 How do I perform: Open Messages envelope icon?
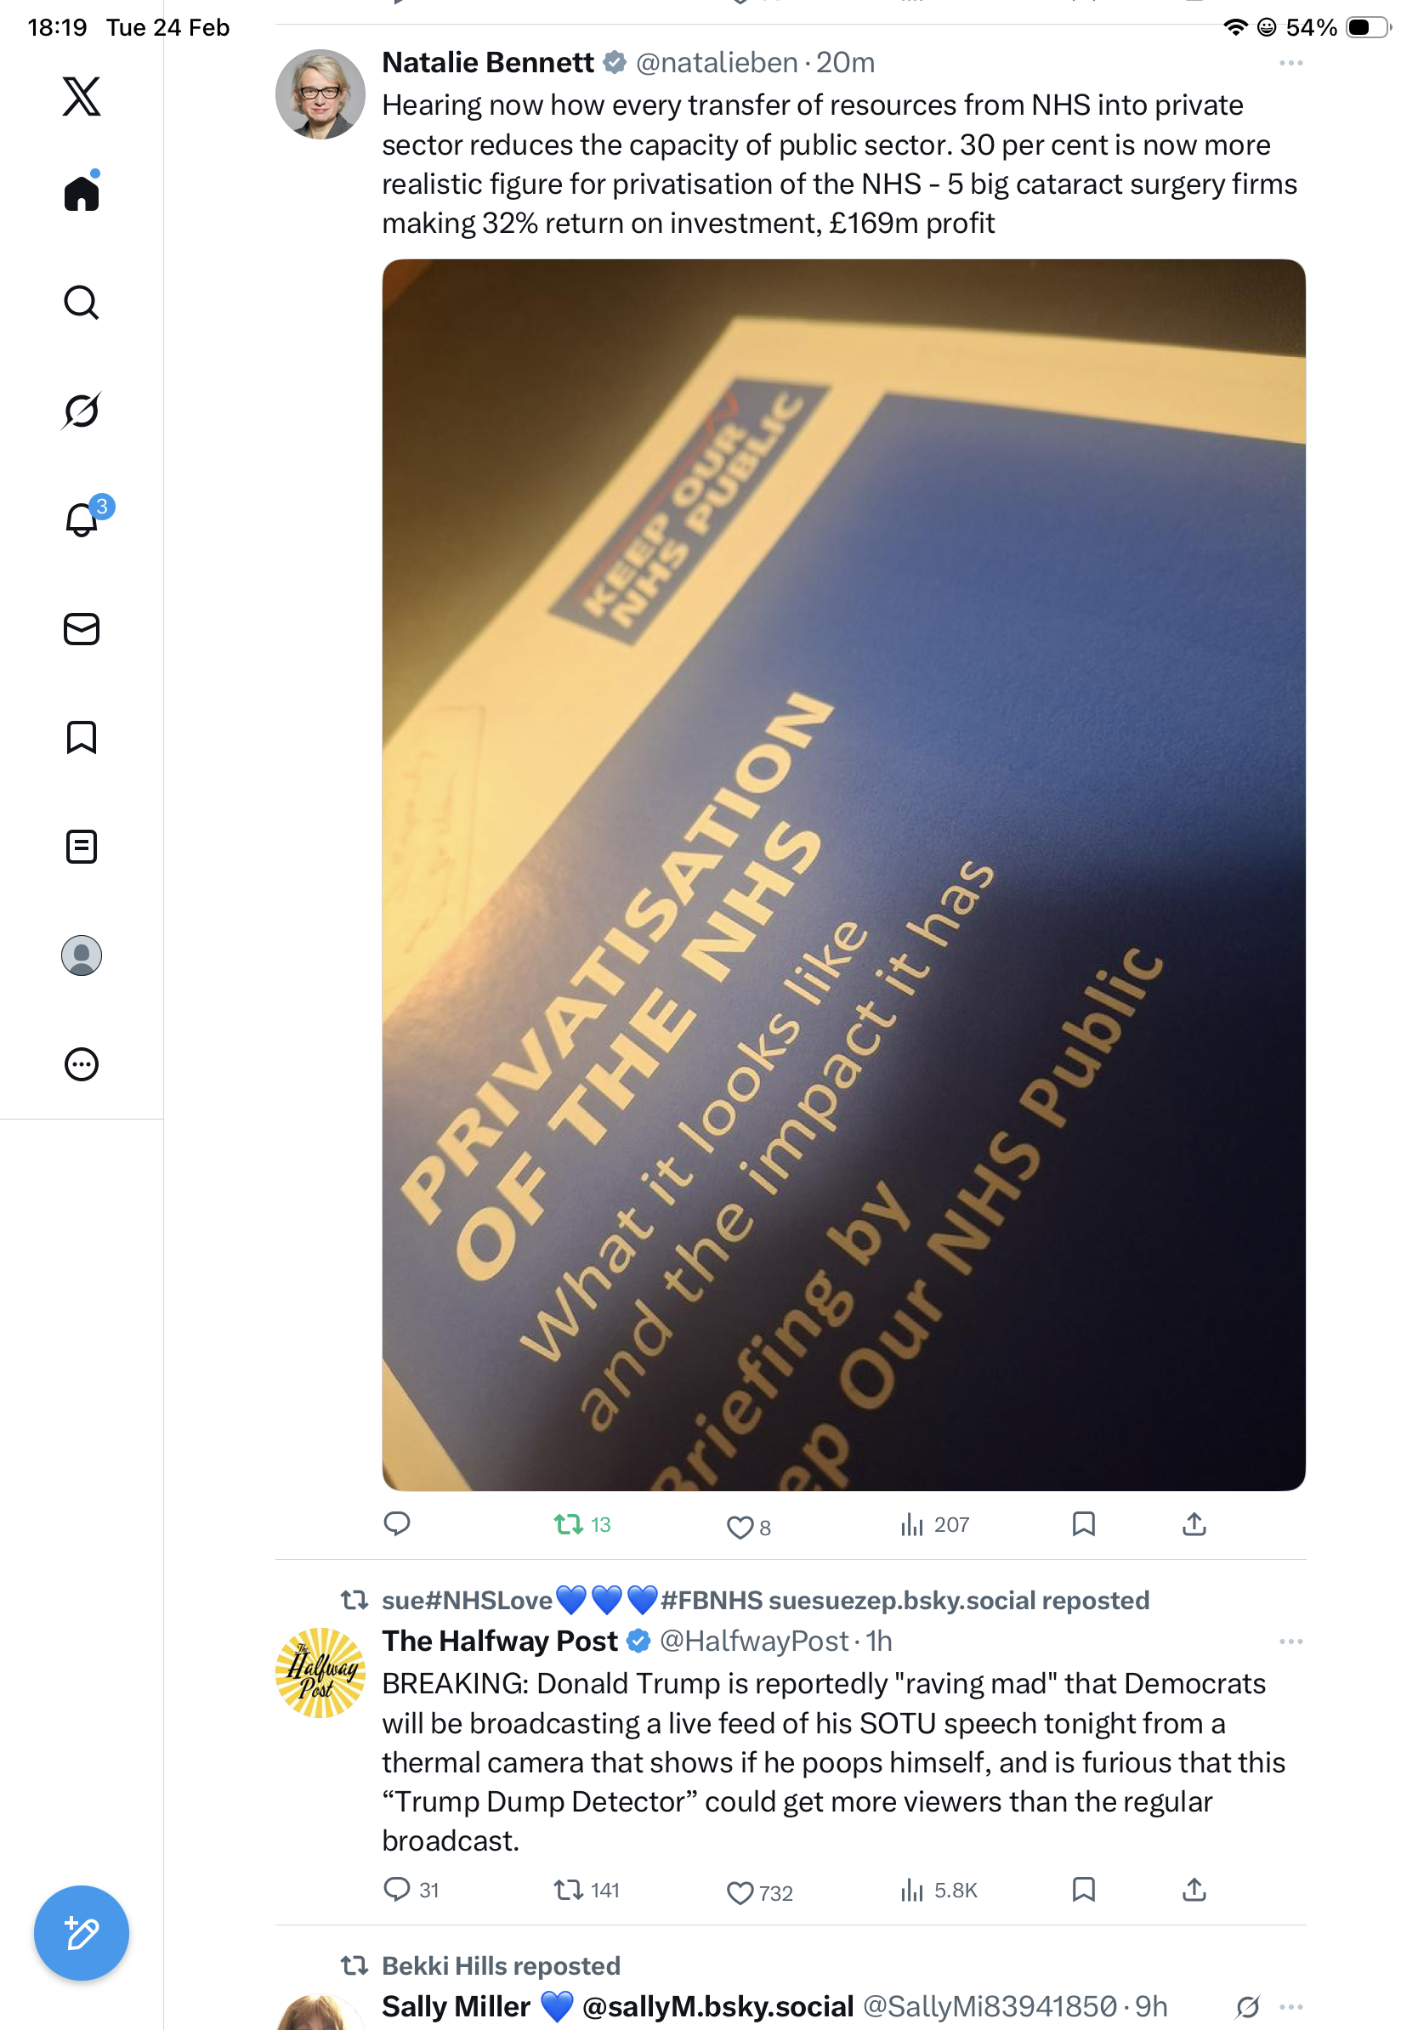[x=82, y=628]
